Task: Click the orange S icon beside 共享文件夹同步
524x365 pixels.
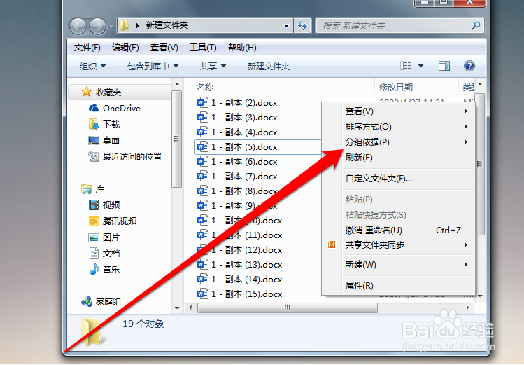Action: point(332,245)
